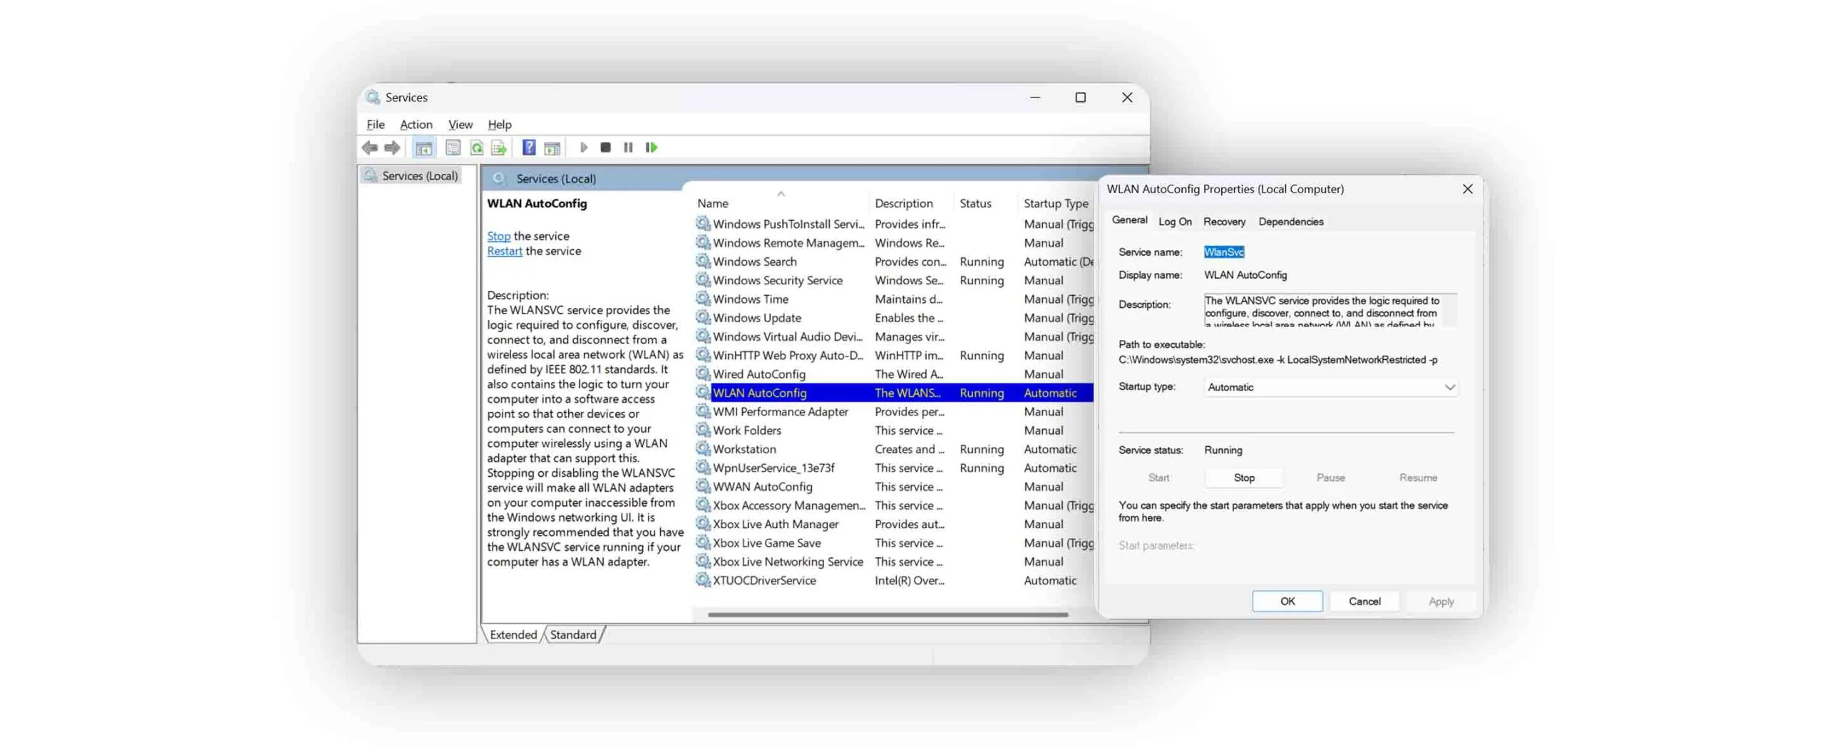Click the horizontal scrollbar in services list
Image resolution: width=1825 pixels, height=749 pixels.
[x=888, y=614]
